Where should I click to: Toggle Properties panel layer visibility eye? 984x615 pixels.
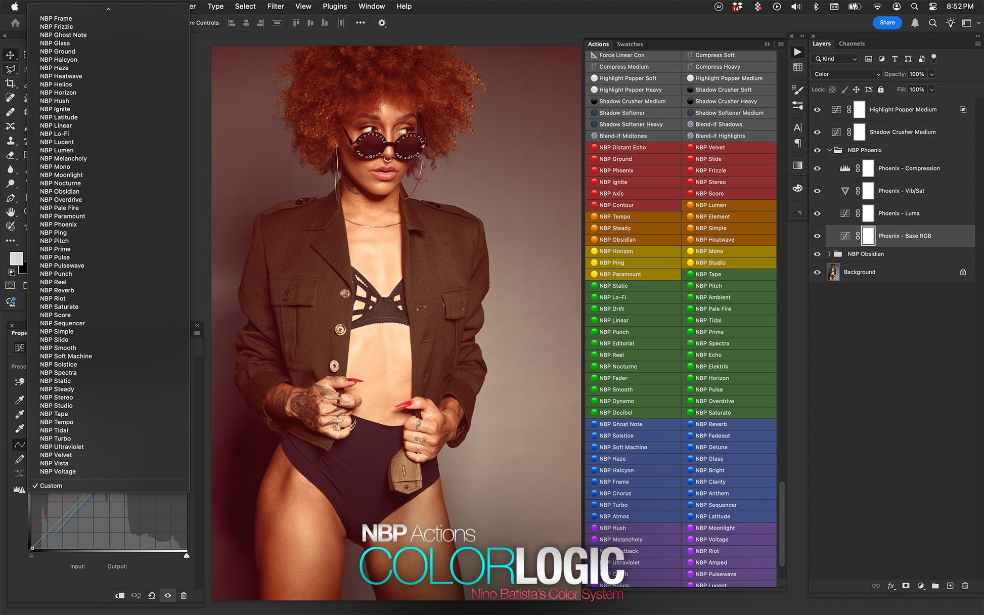[x=167, y=595]
